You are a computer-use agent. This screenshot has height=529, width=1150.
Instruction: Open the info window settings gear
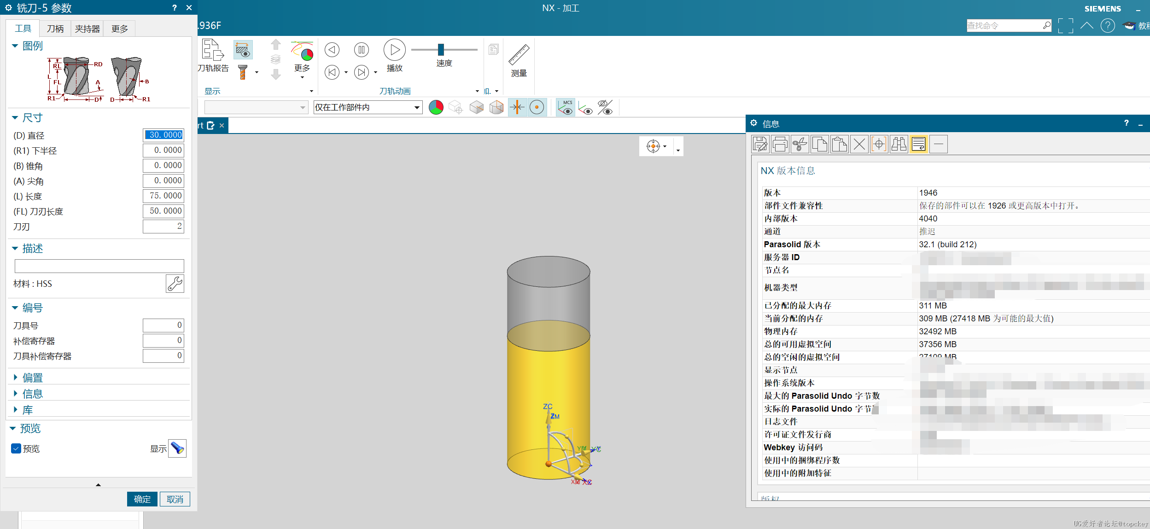(x=754, y=123)
